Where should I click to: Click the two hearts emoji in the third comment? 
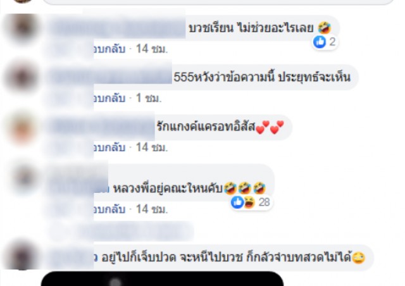click(270, 127)
